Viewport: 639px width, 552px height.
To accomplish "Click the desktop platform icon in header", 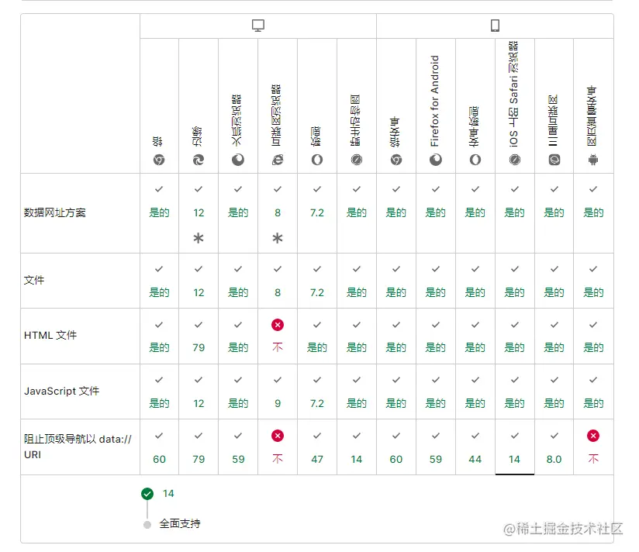I will coord(258,26).
